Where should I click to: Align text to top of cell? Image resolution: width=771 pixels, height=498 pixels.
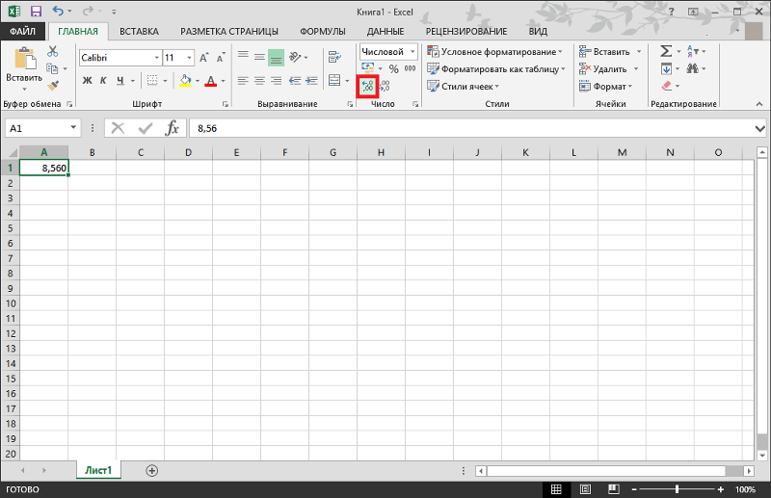coord(243,57)
